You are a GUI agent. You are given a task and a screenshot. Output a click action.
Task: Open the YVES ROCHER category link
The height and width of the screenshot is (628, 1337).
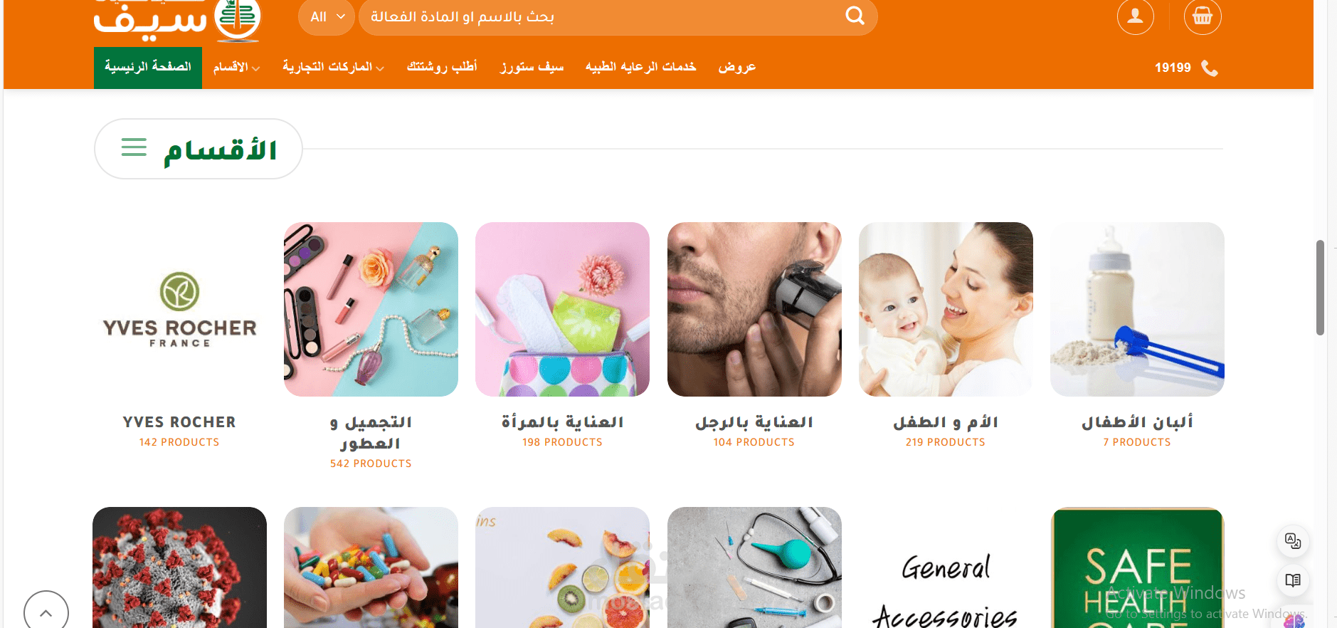pos(179,422)
